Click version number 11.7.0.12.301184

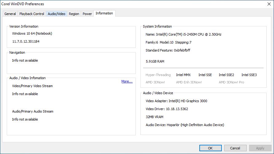26,41
